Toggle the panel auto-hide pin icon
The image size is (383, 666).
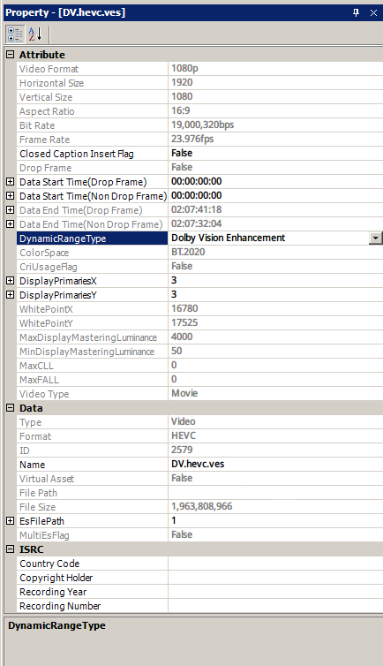[x=357, y=12]
